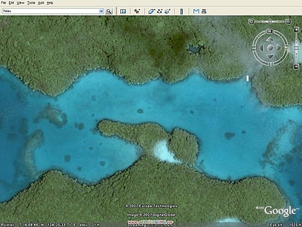
Task: Pan left with the navigation arrow
Action: point(261,48)
